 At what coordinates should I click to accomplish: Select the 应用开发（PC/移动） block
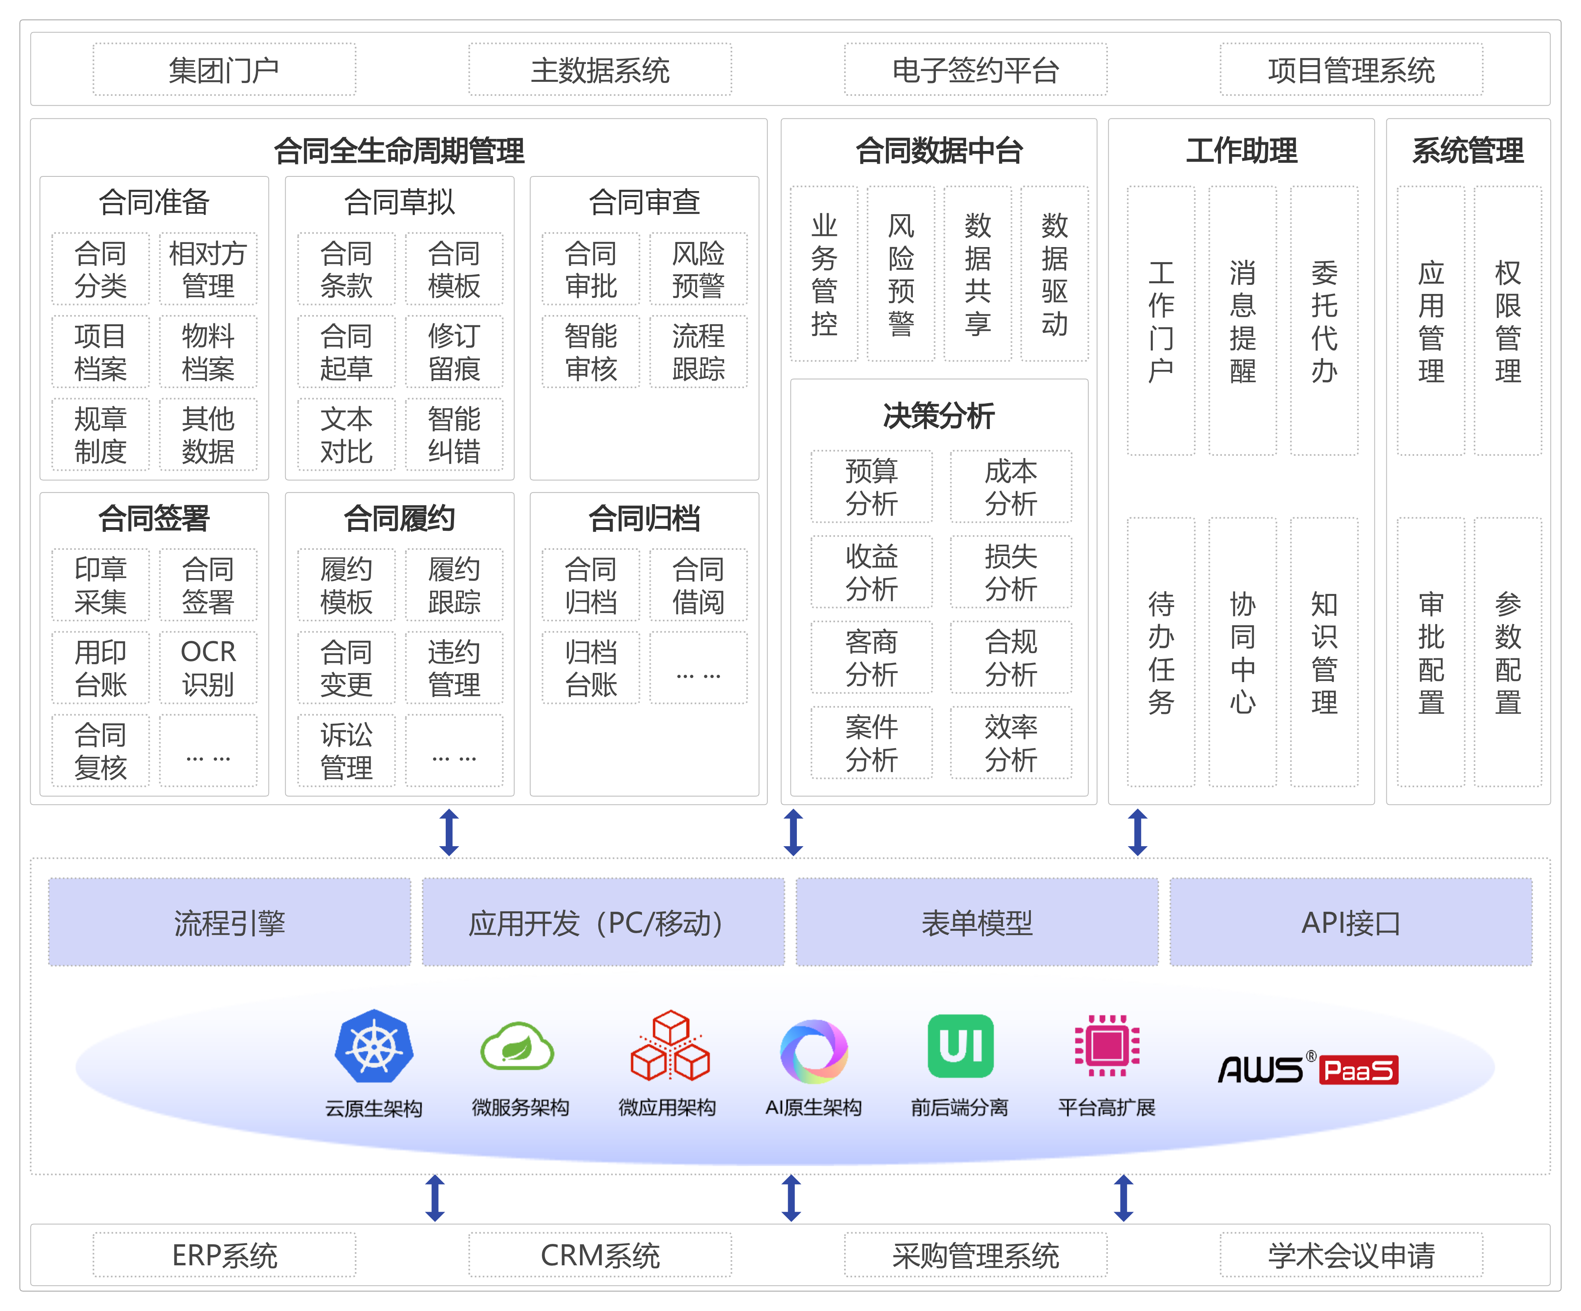click(603, 922)
